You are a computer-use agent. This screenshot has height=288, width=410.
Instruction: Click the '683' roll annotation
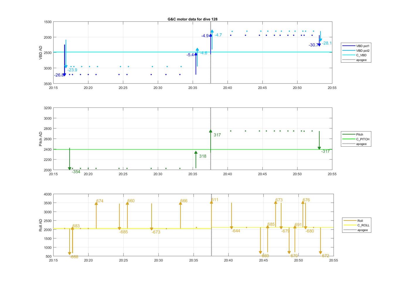click(x=76, y=226)
